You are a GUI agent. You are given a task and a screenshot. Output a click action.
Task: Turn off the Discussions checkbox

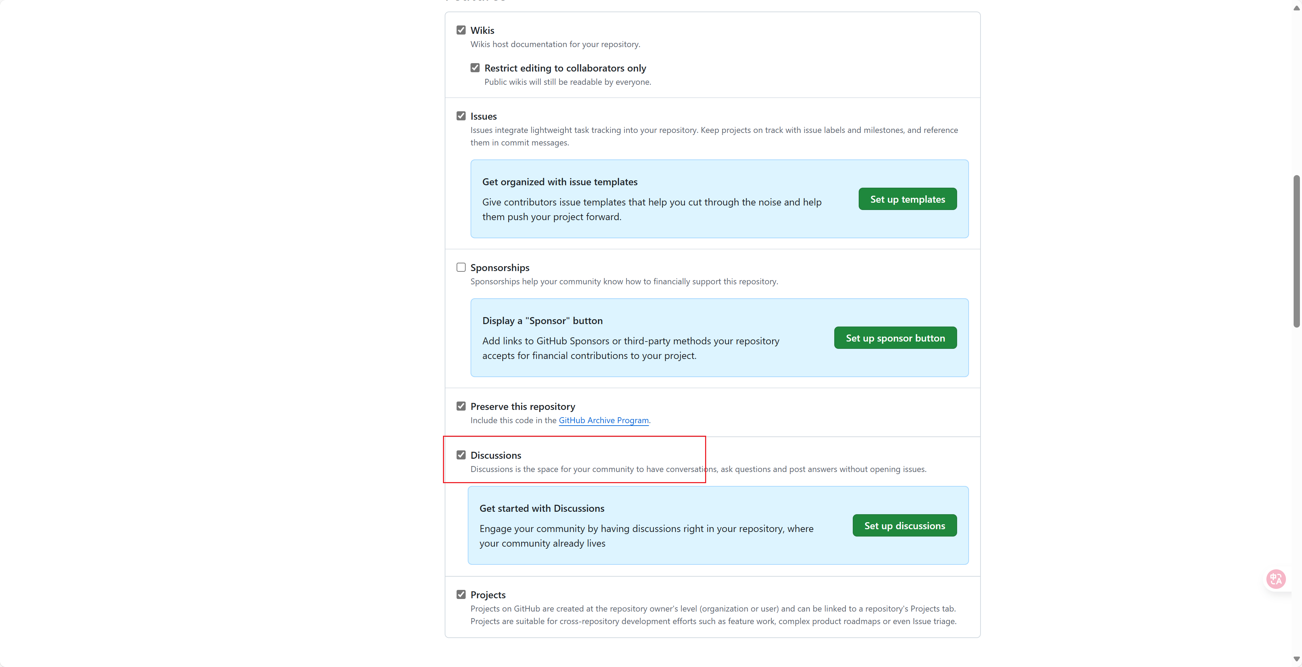tap(461, 455)
